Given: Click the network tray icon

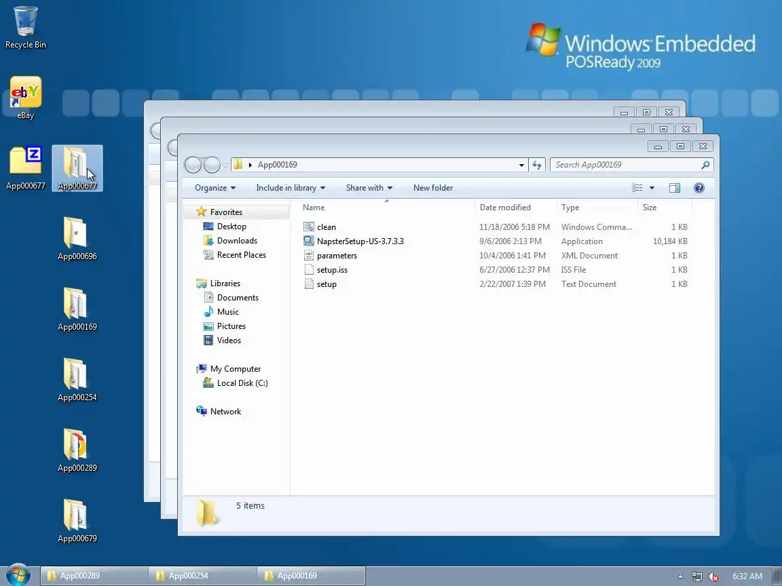Looking at the screenshot, I should point(696,577).
